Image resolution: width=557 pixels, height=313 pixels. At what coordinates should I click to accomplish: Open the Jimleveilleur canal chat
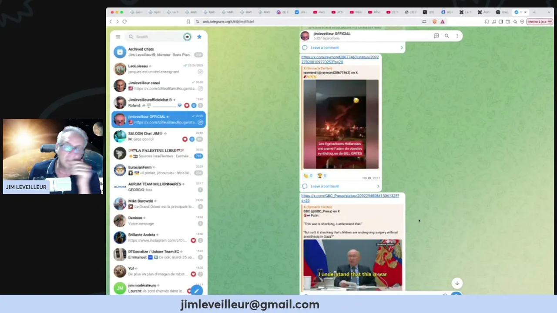point(159,86)
